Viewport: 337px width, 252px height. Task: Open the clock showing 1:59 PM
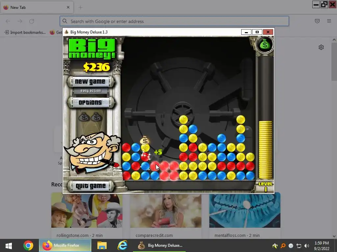[x=322, y=246]
